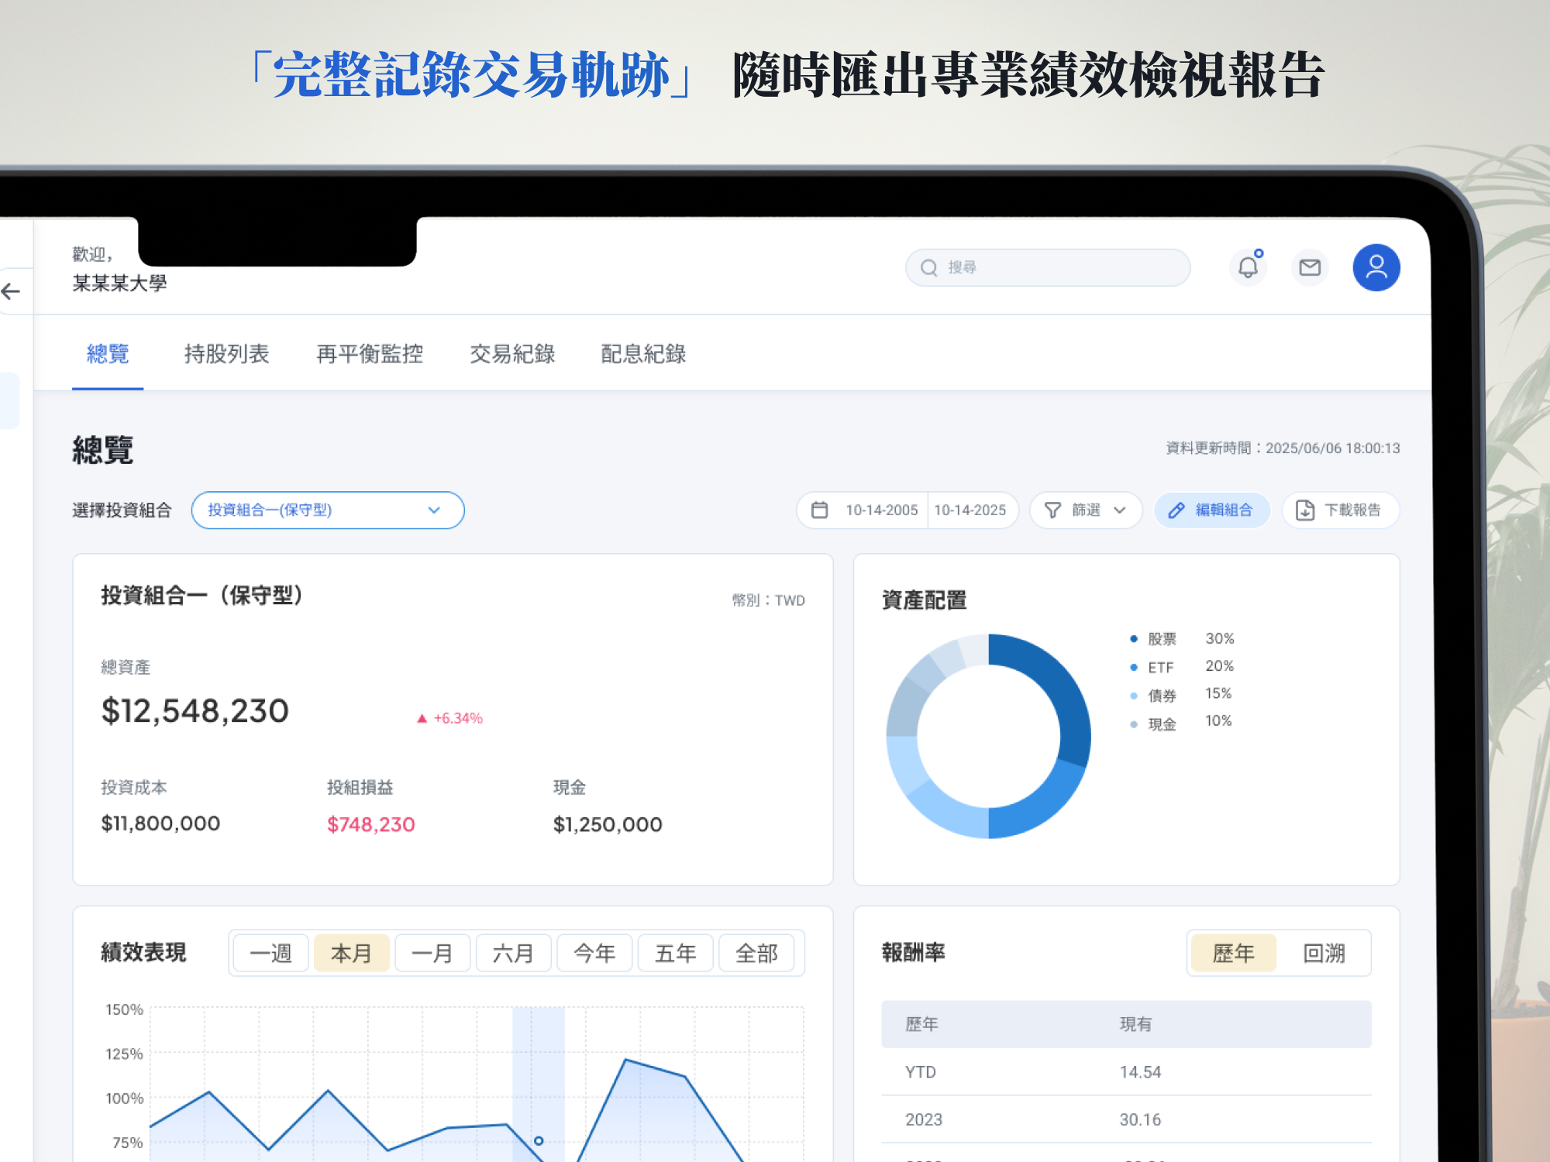Viewport: 1550px width, 1162px height.
Task: Set the start date 10-14-2005
Action: pyautogui.click(x=881, y=511)
